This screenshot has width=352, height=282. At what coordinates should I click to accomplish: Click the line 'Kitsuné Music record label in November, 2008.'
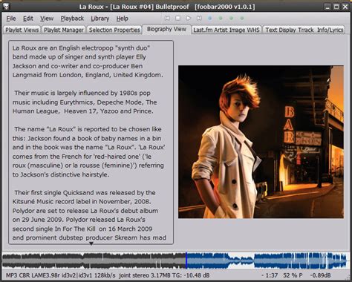click(82, 202)
